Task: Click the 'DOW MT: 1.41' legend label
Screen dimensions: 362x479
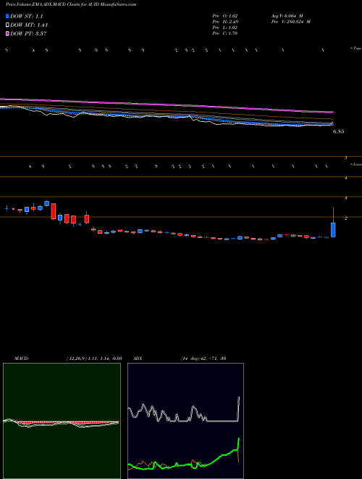Action: point(29,25)
